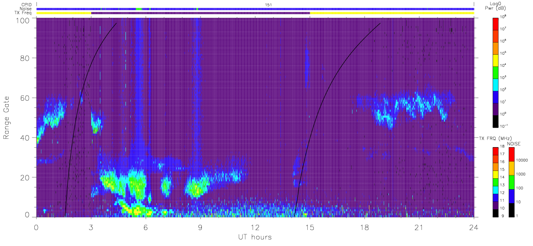Viewport: 533px width, 246px height.
Task: Pick the purple 10-11 MHz swatch in the TX FRQ legend
Action: tap(496, 205)
